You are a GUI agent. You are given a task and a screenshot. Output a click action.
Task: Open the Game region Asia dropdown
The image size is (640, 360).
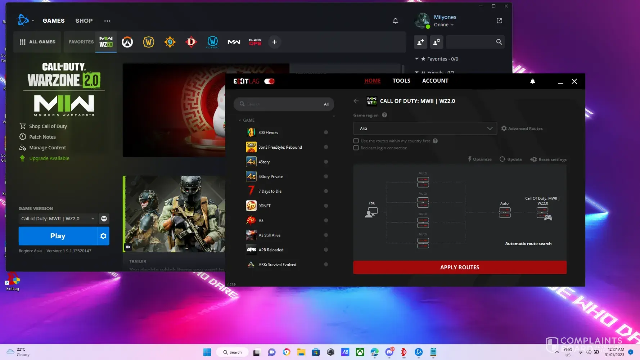[x=425, y=129]
